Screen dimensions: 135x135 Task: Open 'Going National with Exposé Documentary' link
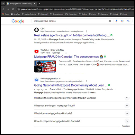click(71, 85)
